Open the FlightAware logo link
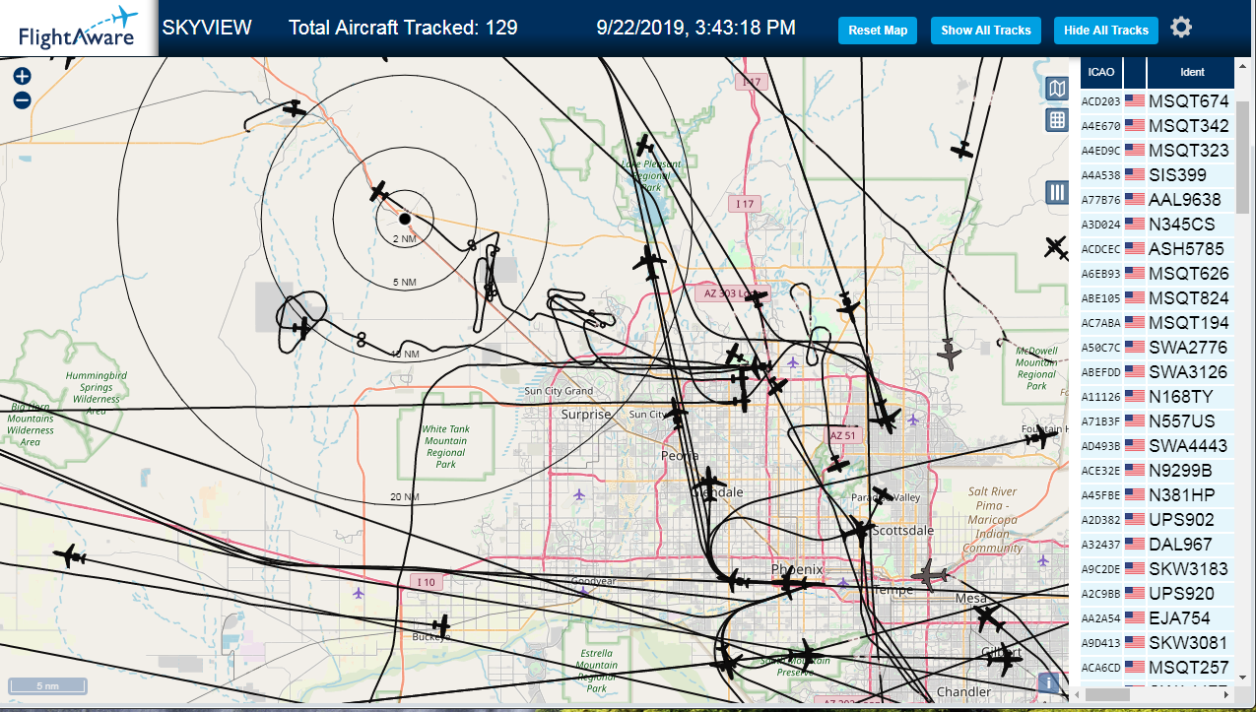The height and width of the screenshot is (712, 1256). click(x=79, y=28)
